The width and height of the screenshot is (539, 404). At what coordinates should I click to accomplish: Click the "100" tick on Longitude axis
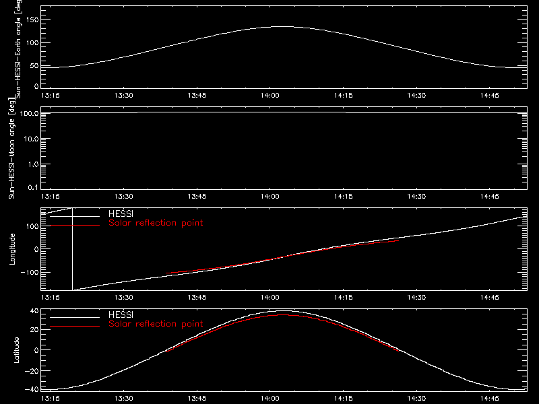click(x=34, y=226)
